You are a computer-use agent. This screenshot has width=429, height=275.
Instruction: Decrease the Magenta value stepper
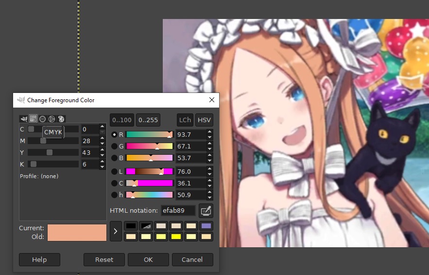[x=103, y=144]
